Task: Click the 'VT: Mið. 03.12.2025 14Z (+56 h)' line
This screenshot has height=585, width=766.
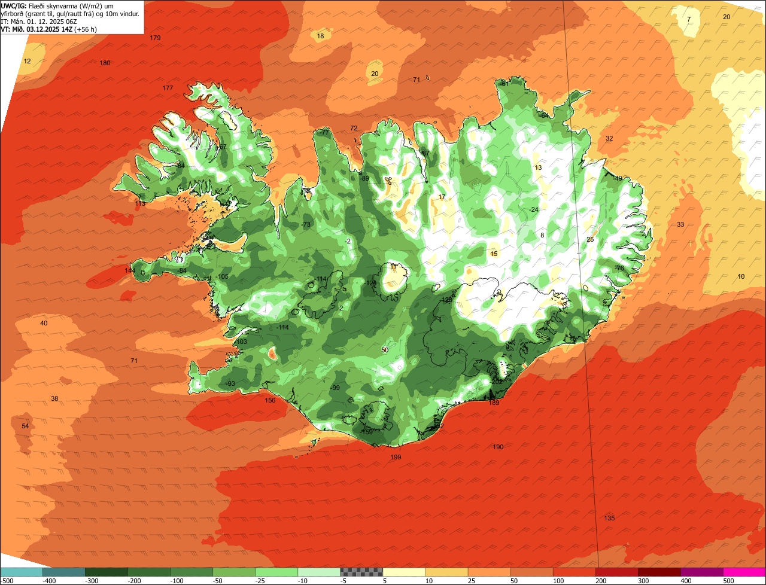Action: click(x=49, y=29)
